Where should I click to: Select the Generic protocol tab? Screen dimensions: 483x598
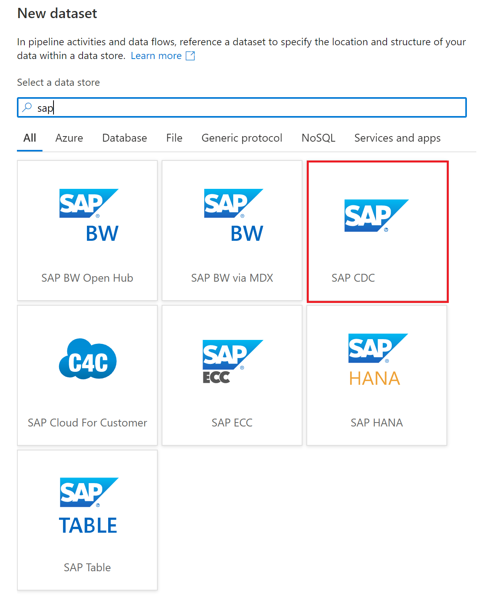coord(241,138)
